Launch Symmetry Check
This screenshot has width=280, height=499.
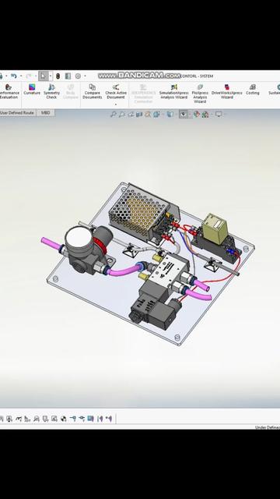51,92
